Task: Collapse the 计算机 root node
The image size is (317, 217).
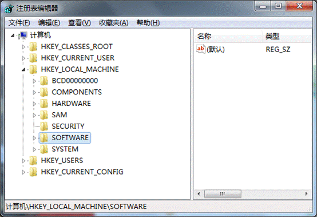Action: tap(13, 35)
